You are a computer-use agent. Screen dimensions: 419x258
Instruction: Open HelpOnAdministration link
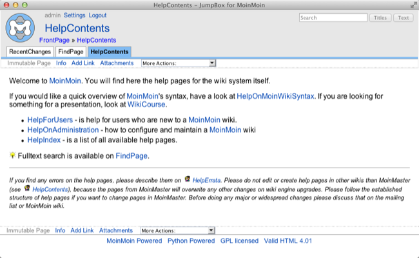pos(63,130)
